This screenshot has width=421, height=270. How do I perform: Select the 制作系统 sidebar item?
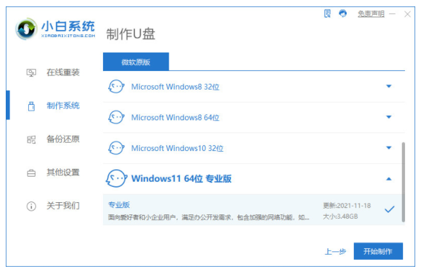coord(63,106)
